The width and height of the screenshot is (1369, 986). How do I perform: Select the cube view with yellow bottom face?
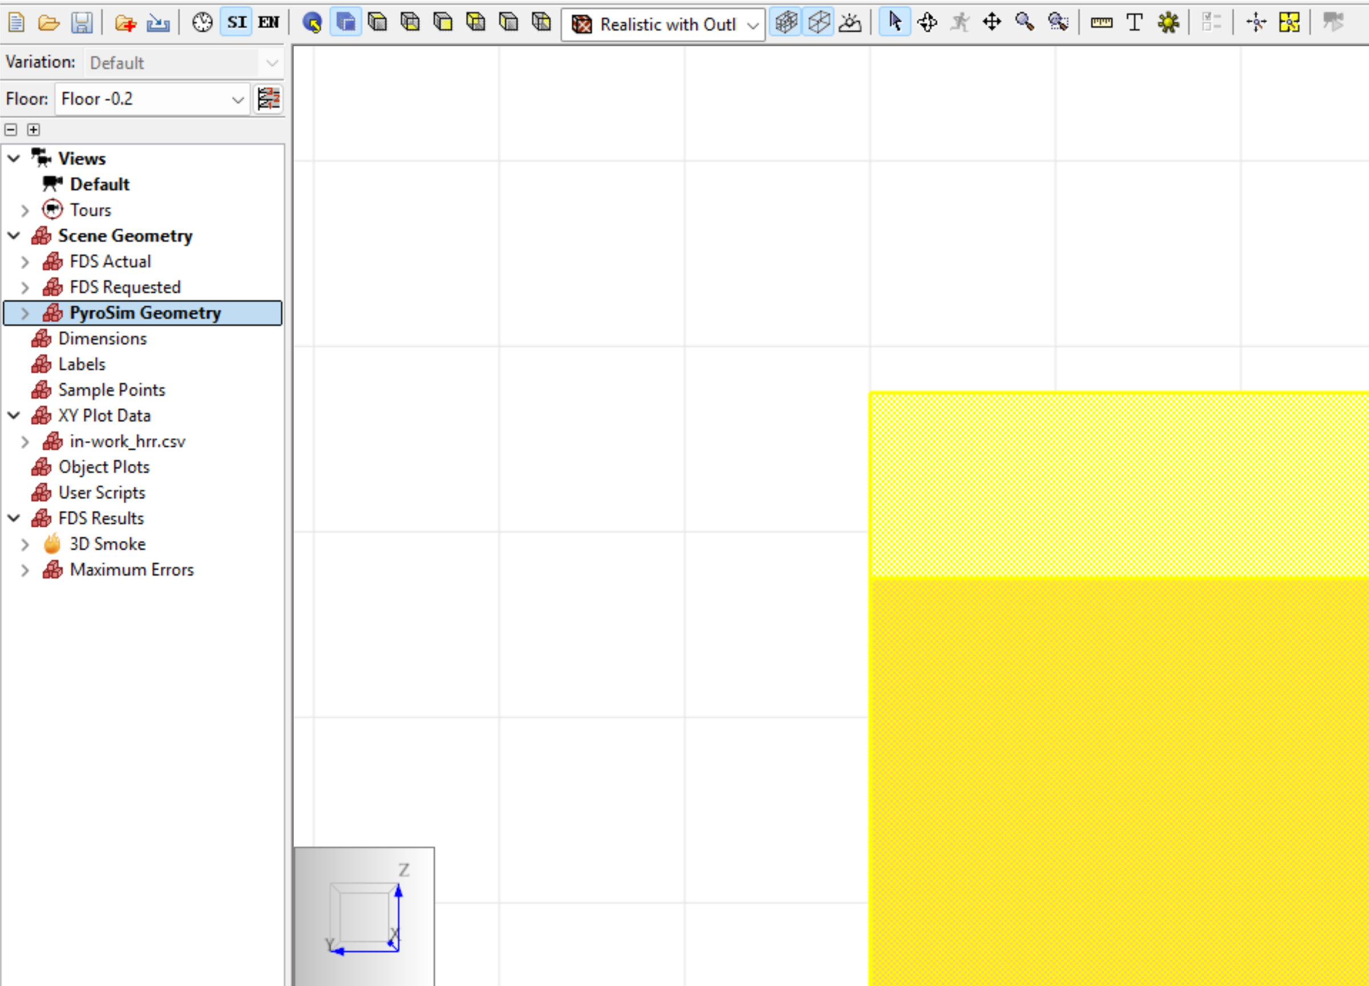[x=411, y=23]
